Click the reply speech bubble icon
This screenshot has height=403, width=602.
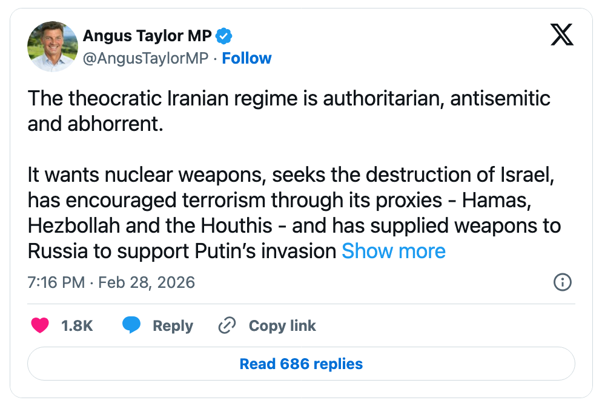tap(131, 325)
